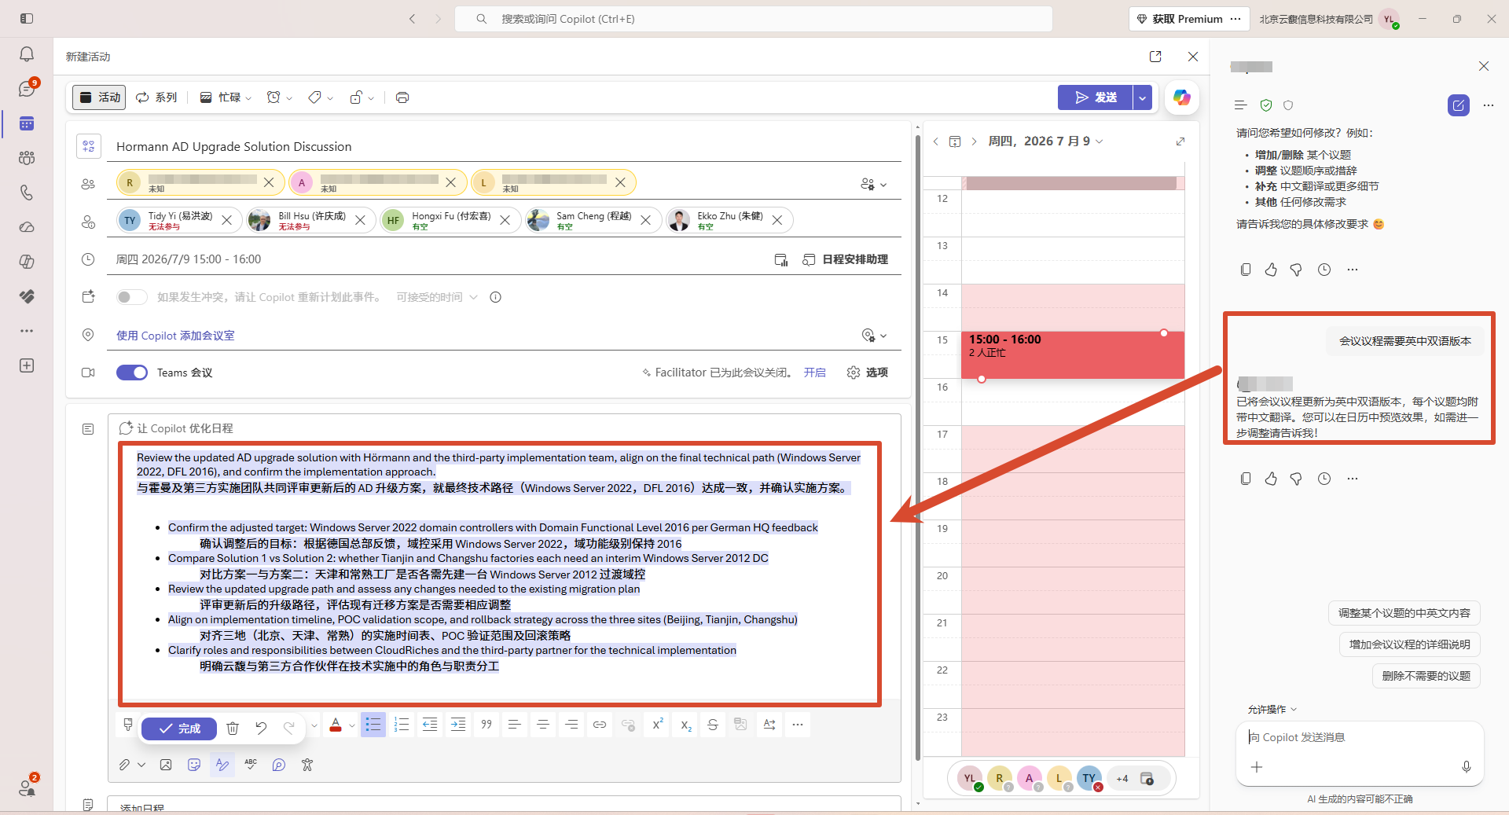Insert an emoji or sticker in the description
Image resolution: width=1509 pixels, height=815 pixels.
[194, 765]
